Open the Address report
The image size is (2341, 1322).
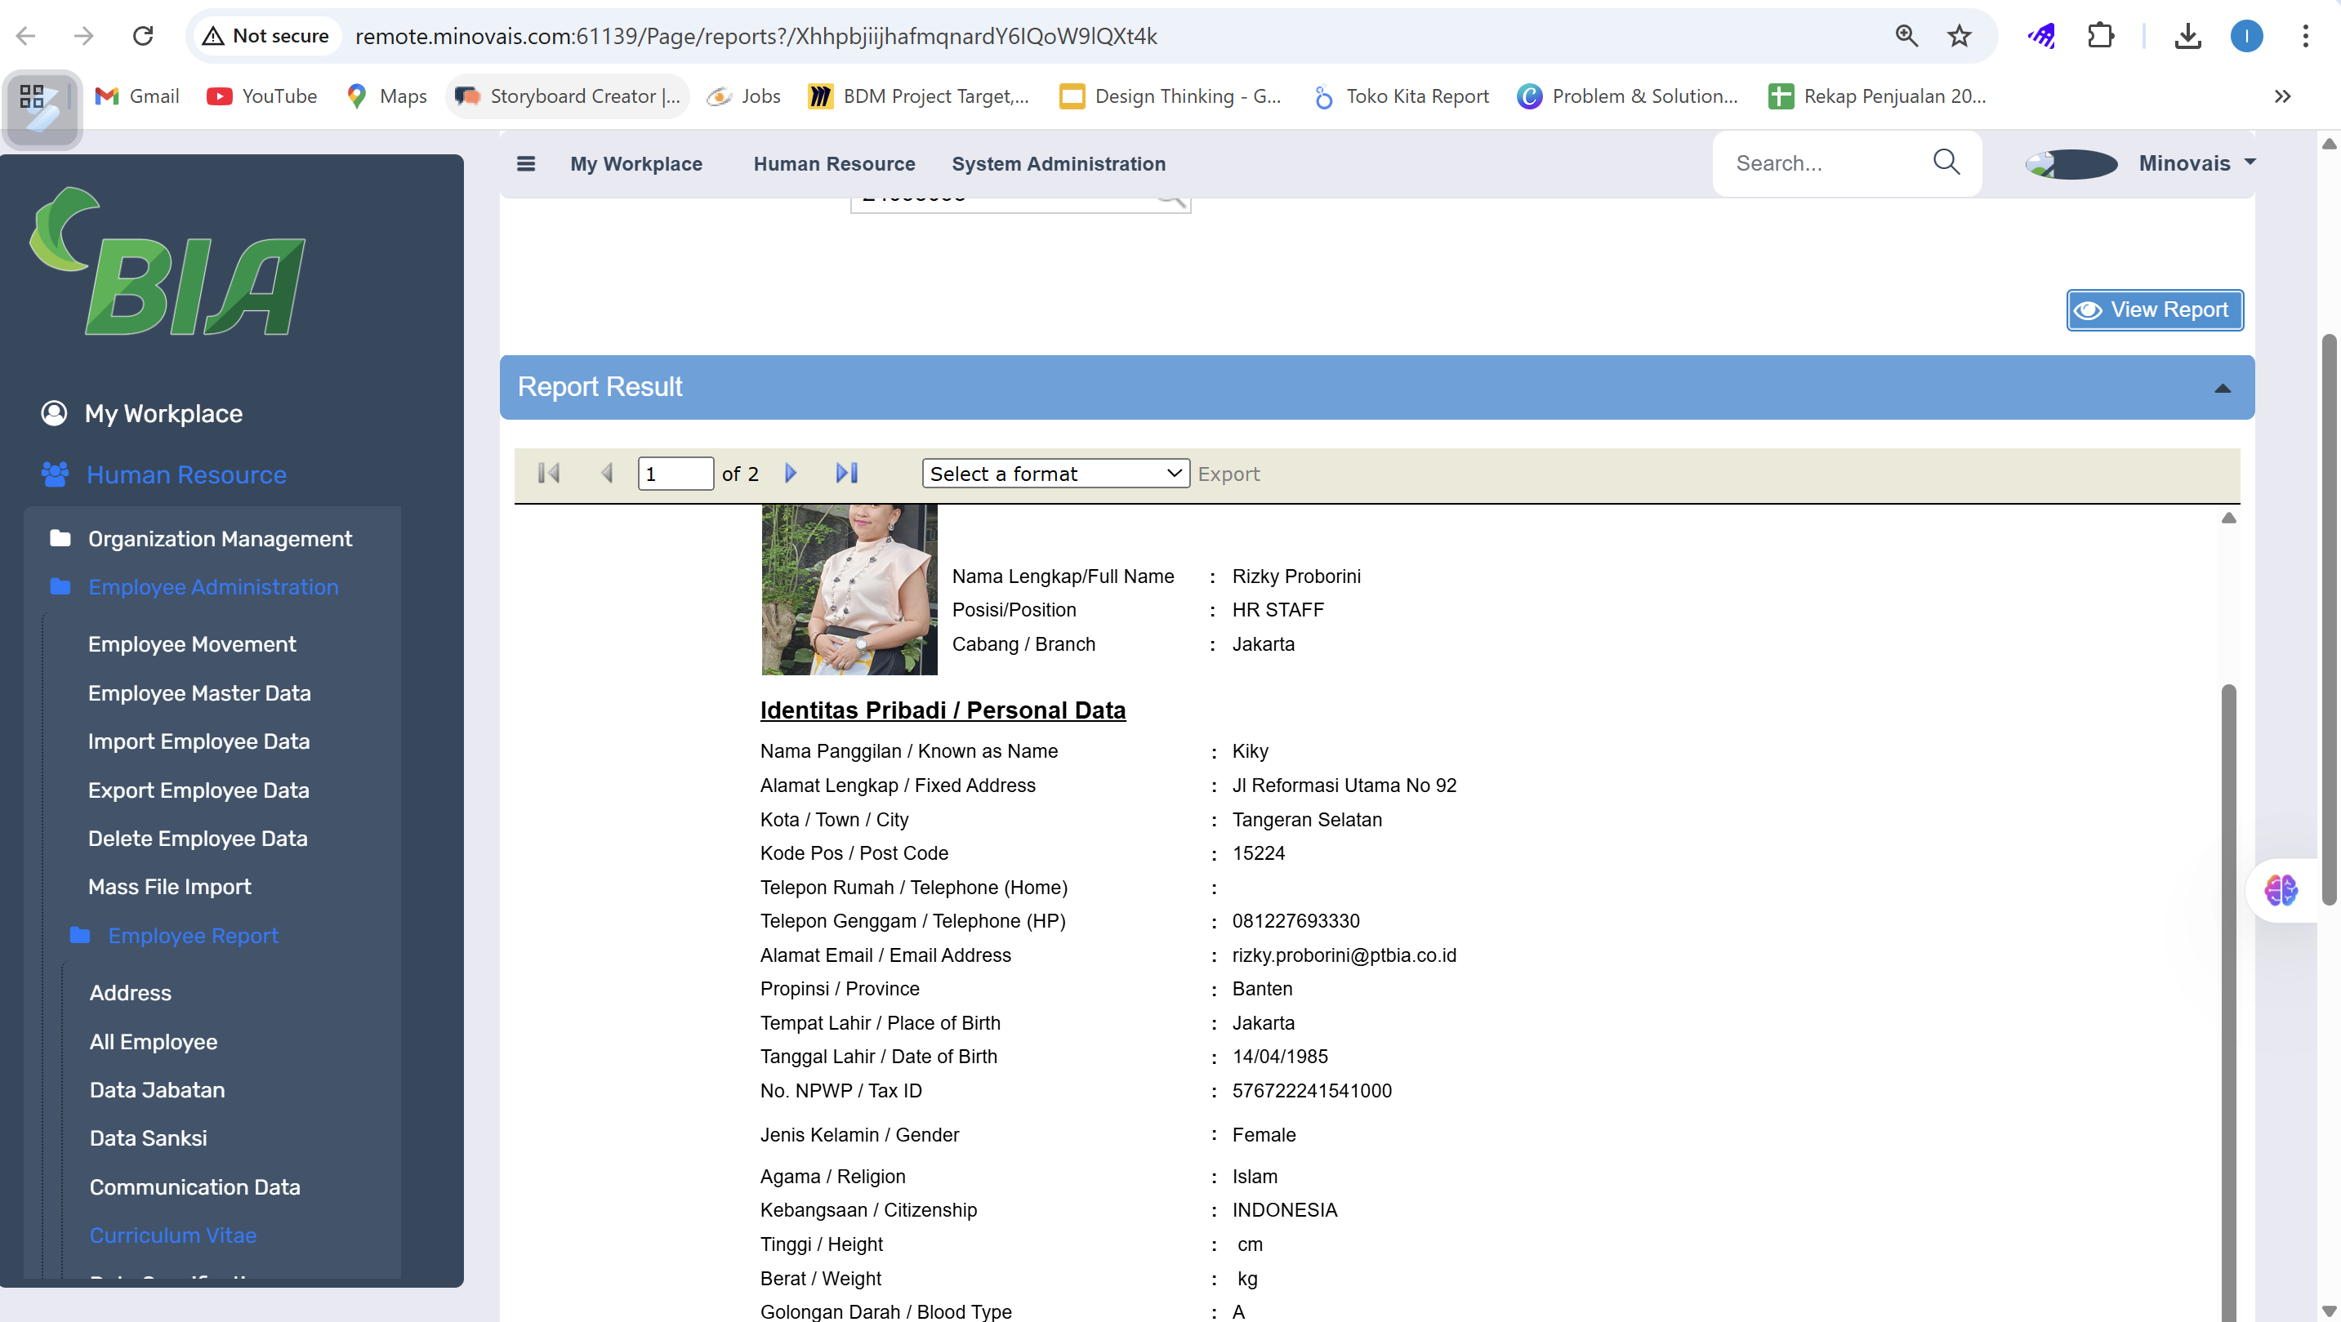click(130, 993)
